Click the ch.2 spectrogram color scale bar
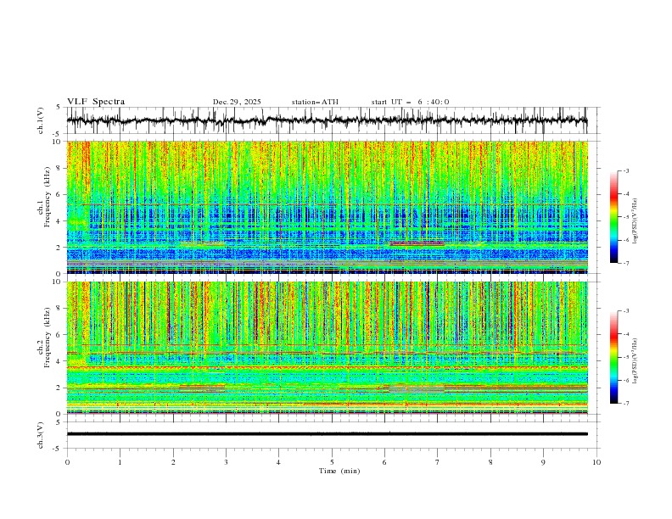 613,357
